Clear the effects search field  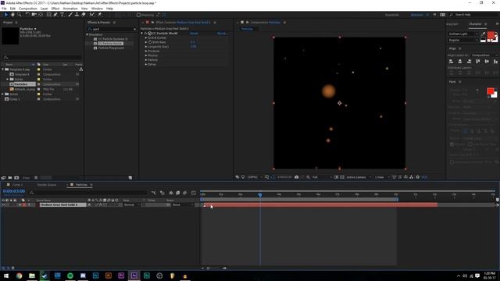tap(134, 29)
